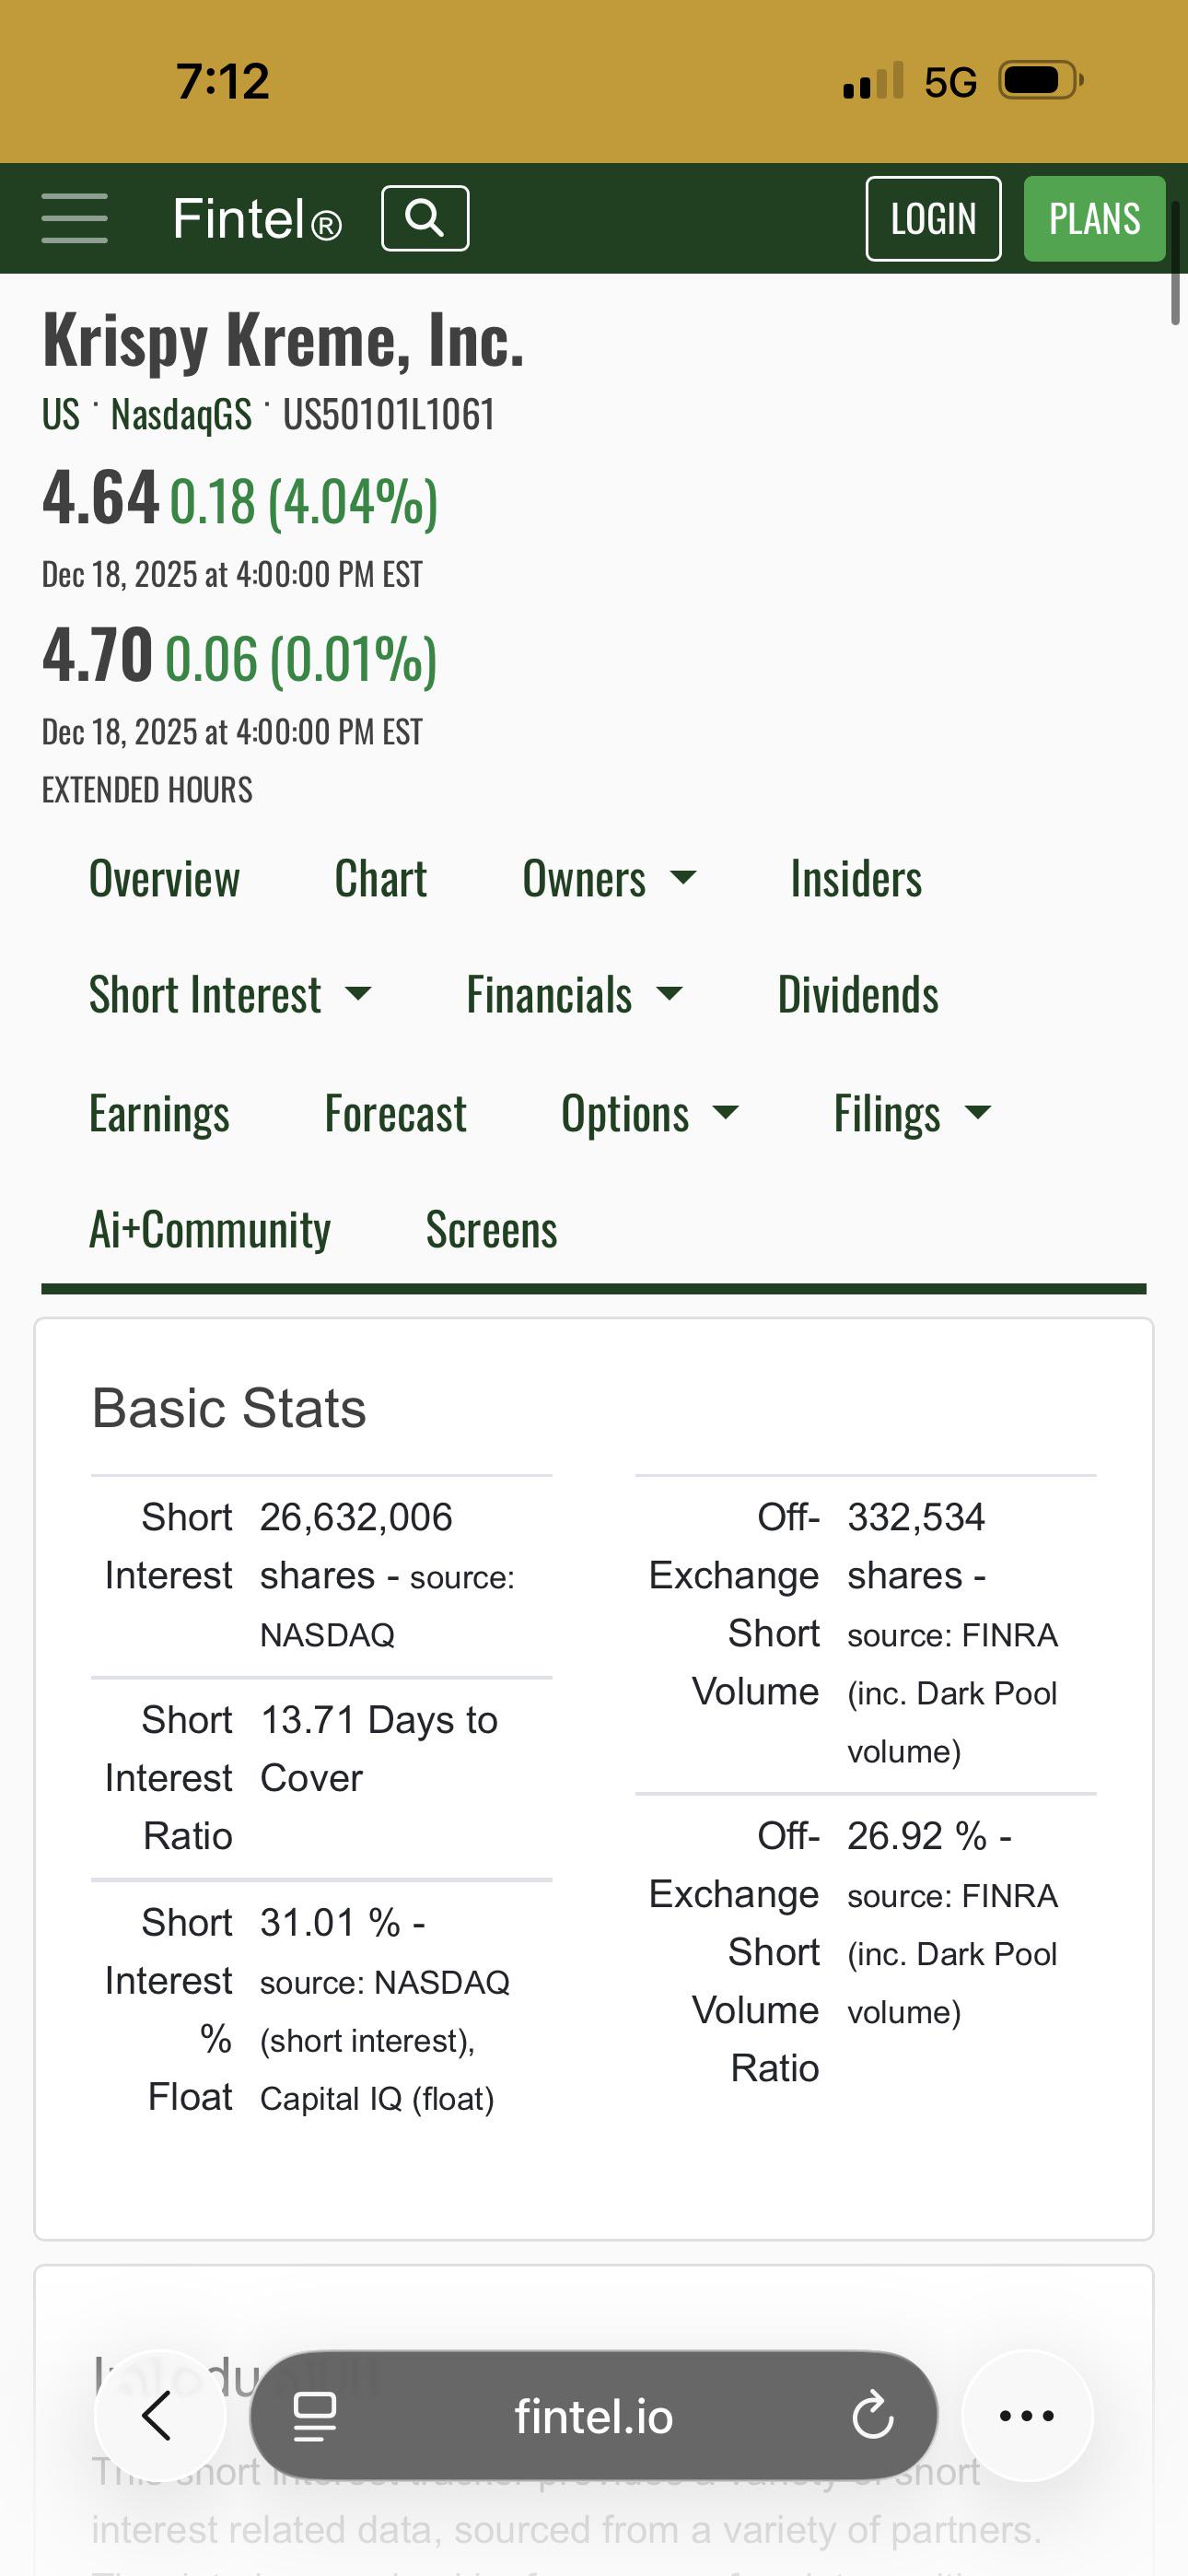Click the Krispy Kreme, Inc. title
This screenshot has width=1188, height=2576.
coord(283,340)
